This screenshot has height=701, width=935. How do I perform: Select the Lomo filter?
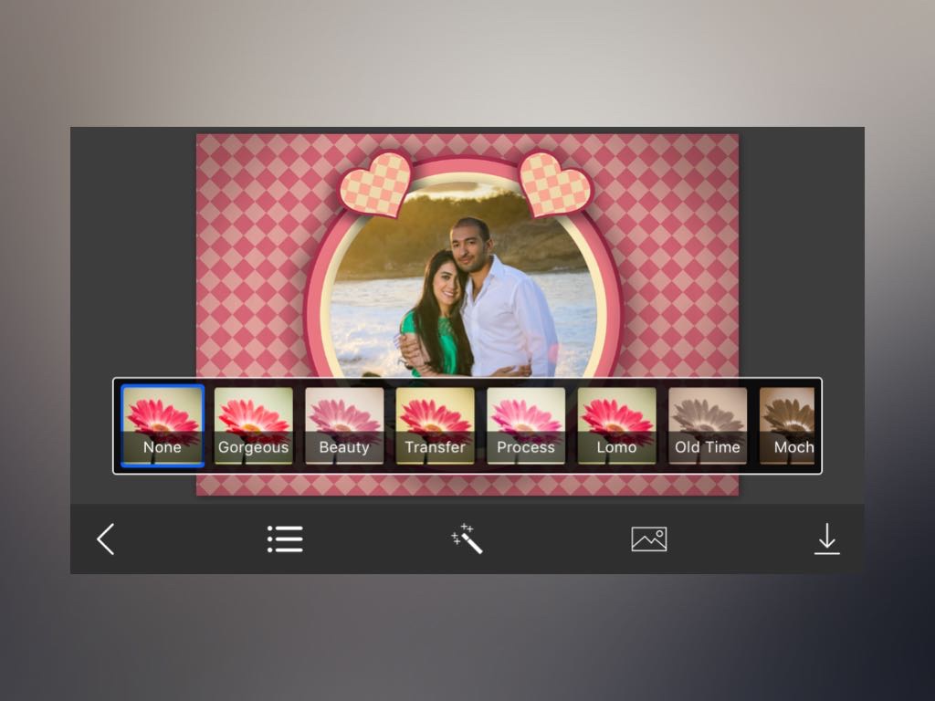616,426
